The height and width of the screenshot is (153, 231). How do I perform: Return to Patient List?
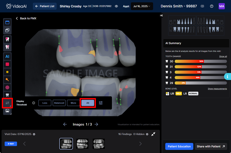45,6
